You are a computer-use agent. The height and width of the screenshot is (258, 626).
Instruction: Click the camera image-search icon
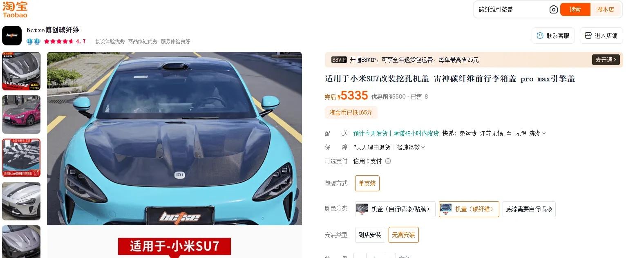tap(553, 9)
